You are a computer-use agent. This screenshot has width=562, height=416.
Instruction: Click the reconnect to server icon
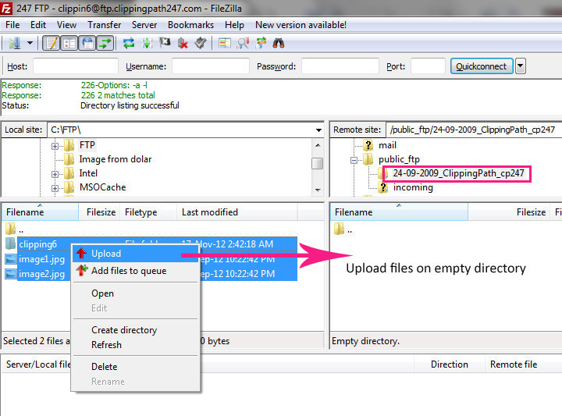201,44
